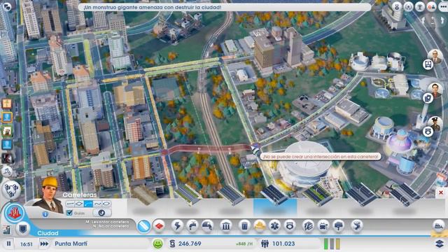Toggle the Guías checkbox
The image size is (448, 252).
click(x=69, y=213)
